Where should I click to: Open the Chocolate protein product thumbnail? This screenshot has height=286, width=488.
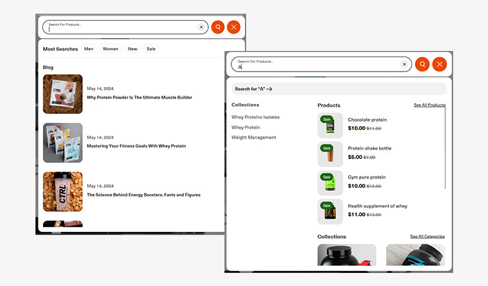330,125
